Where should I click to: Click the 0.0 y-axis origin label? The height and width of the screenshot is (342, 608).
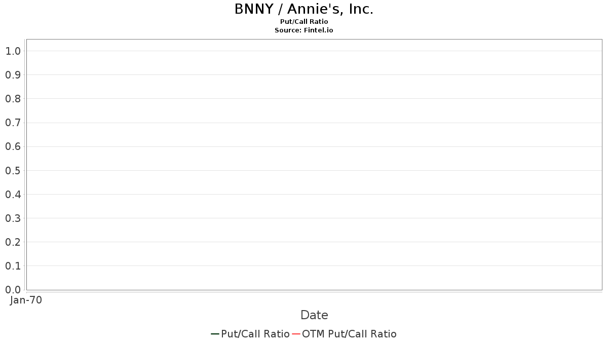pyautogui.click(x=13, y=290)
